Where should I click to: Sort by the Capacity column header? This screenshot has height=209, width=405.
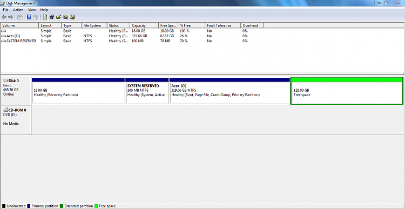pyautogui.click(x=144, y=25)
